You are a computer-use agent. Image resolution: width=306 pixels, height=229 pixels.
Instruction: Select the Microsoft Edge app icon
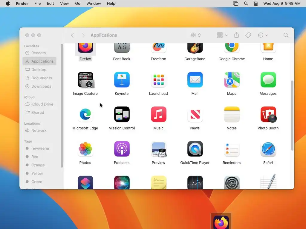(x=85, y=114)
